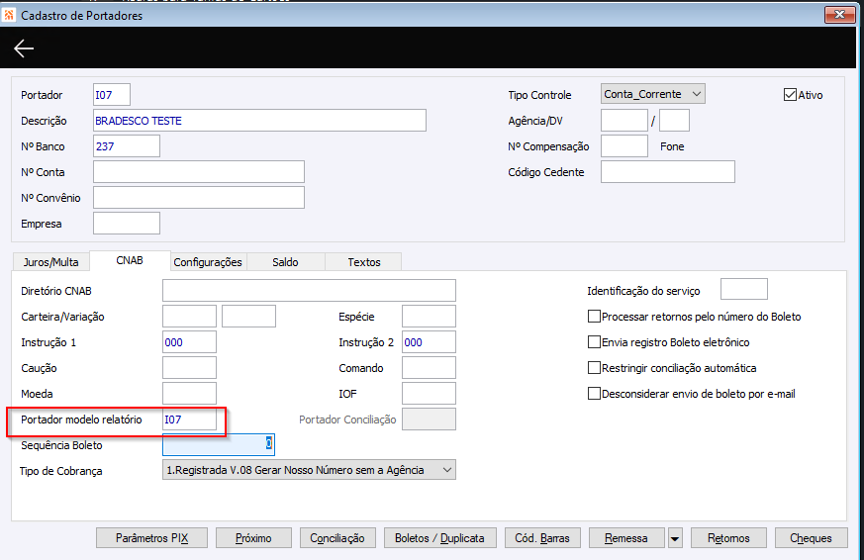Expand the Tipo de Cobrança dropdown
Image resolution: width=864 pixels, height=560 pixels.
tap(309, 470)
